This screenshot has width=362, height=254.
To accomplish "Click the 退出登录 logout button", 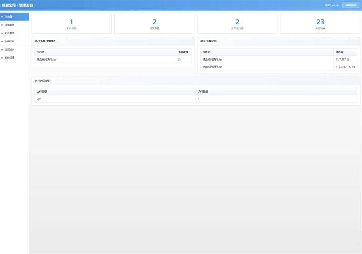I will pos(350,5).
